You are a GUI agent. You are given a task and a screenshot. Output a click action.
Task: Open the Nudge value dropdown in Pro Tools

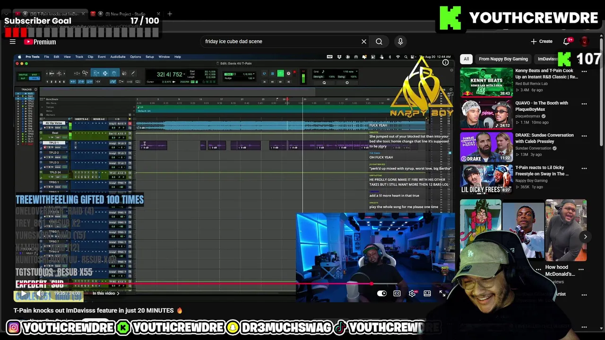click(x=254, y=78)
